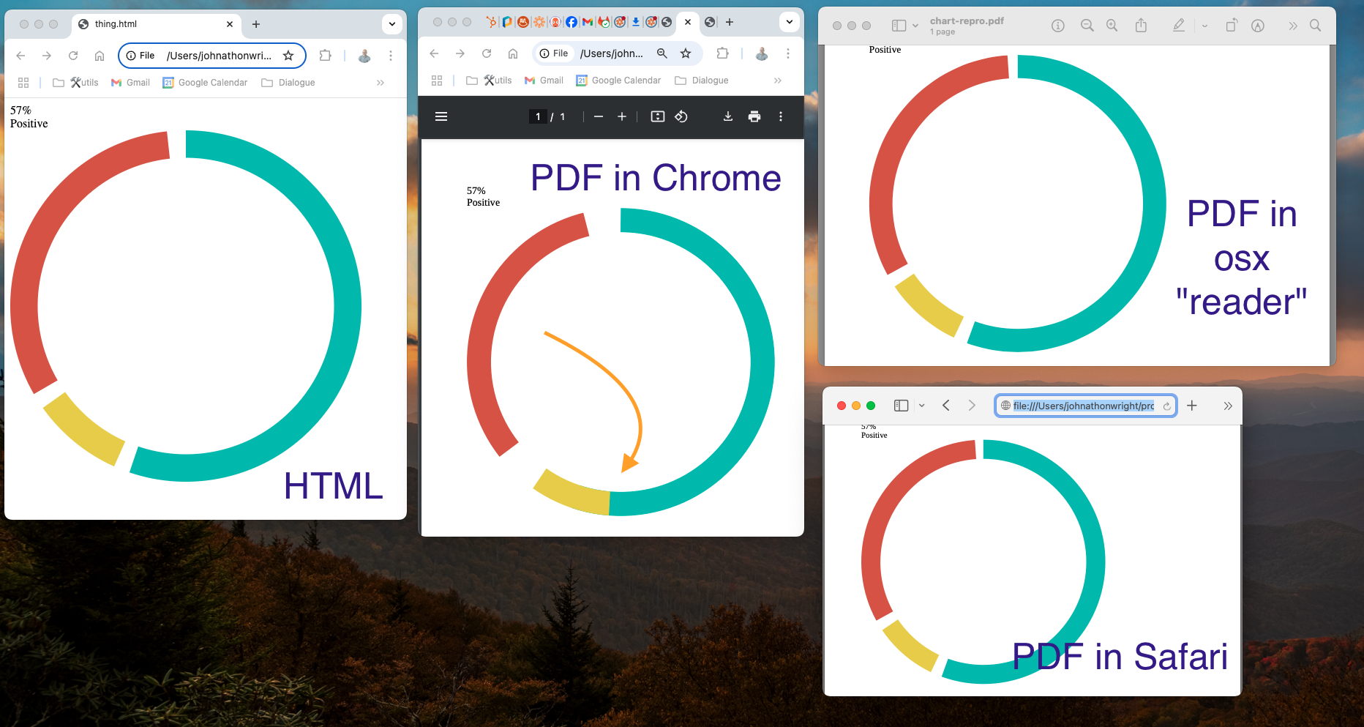This screenshot has height=727, width=1364.
Task: Bookmark thing.html with the star icon
Action: pyautogui.click(x=288, y=56)
